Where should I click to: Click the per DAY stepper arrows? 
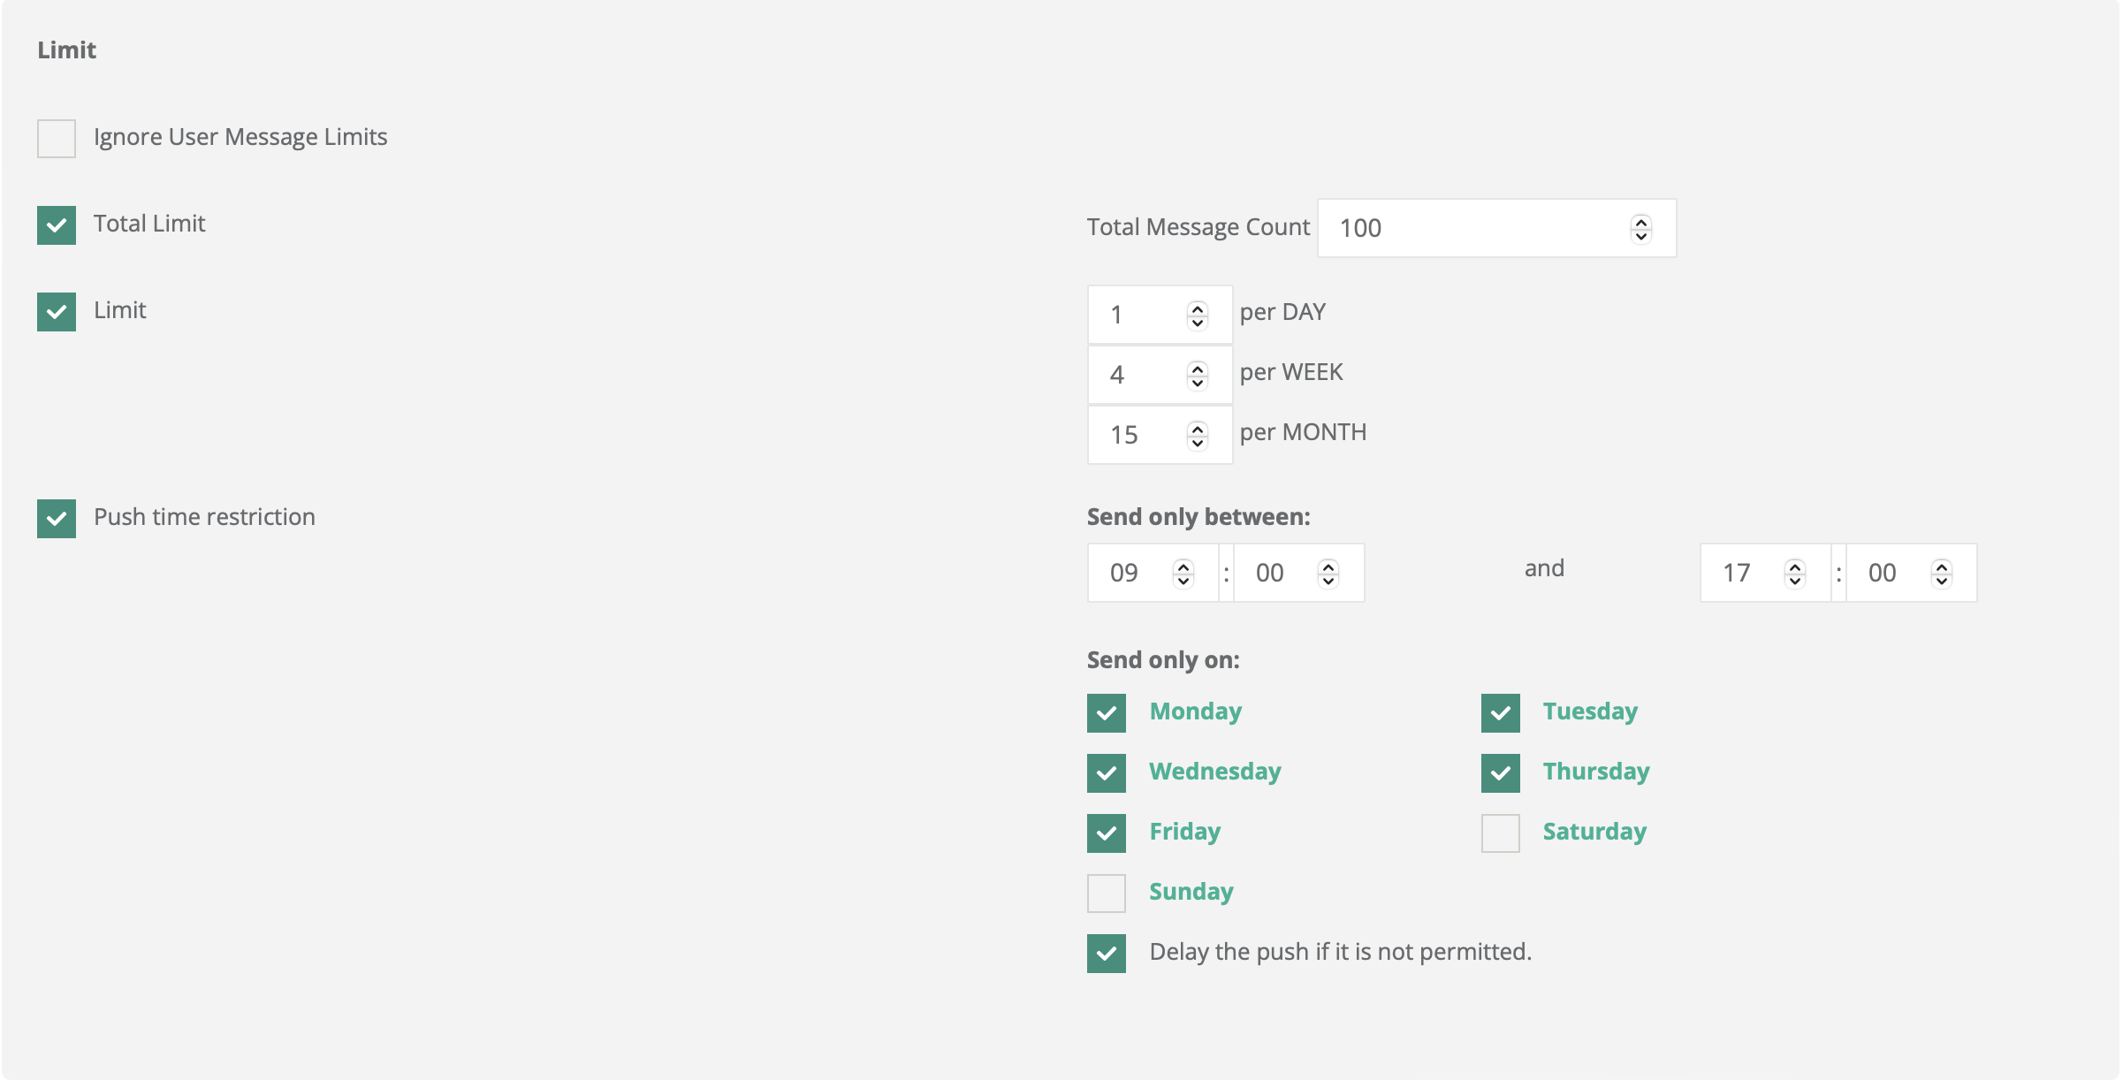[x=1197, y=316]
